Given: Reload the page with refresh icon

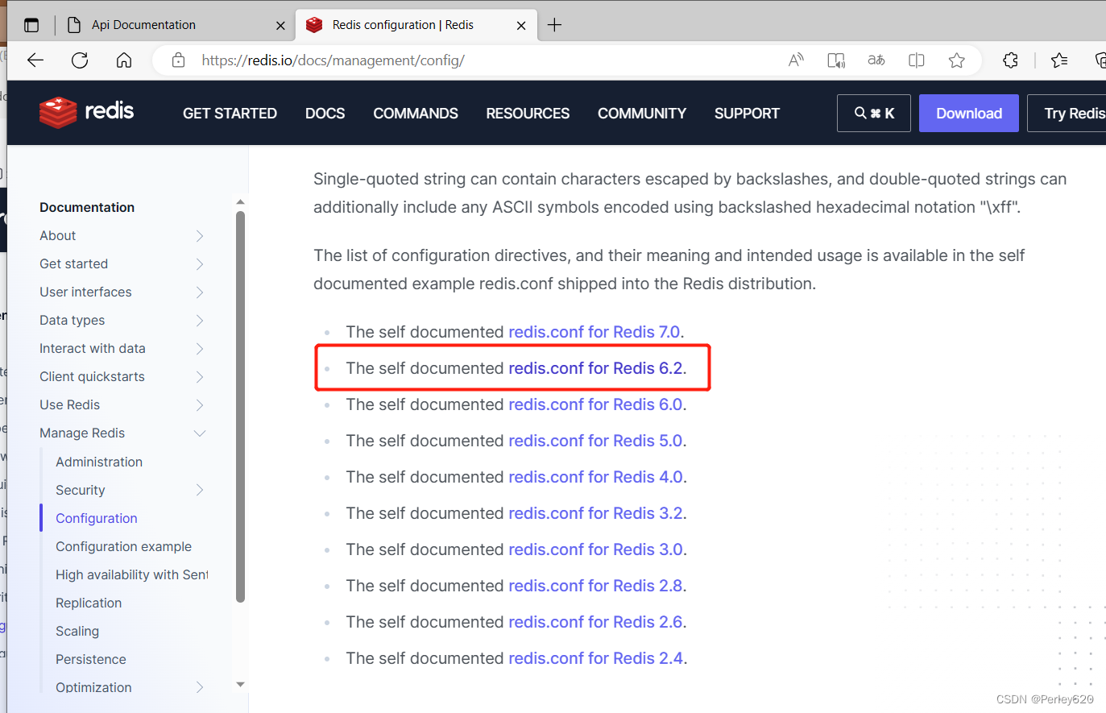Looking at the screenshot, I should (80, 60).
